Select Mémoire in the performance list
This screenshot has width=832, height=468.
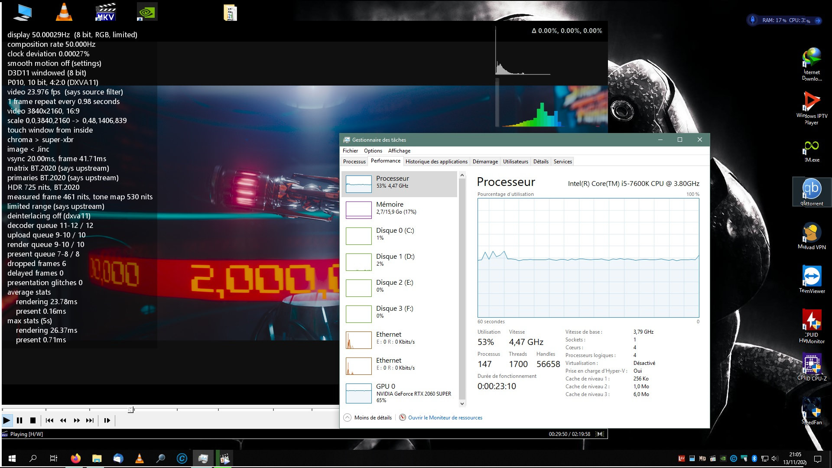tap(400, 210)
